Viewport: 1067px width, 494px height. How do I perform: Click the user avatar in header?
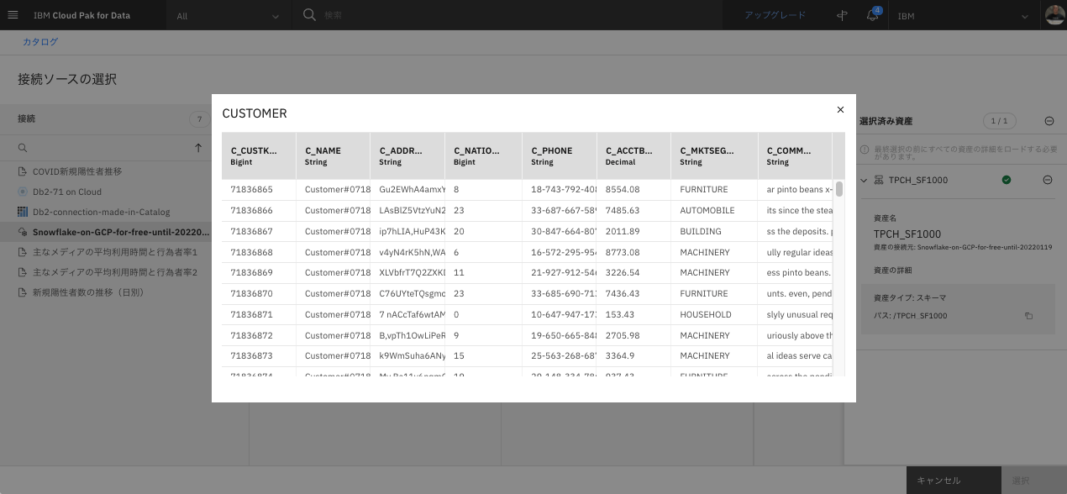1054,15
